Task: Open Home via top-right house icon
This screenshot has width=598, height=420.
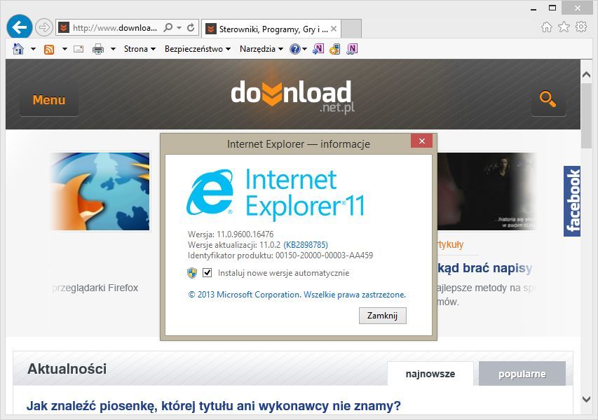Action: [x=547, y=27]
